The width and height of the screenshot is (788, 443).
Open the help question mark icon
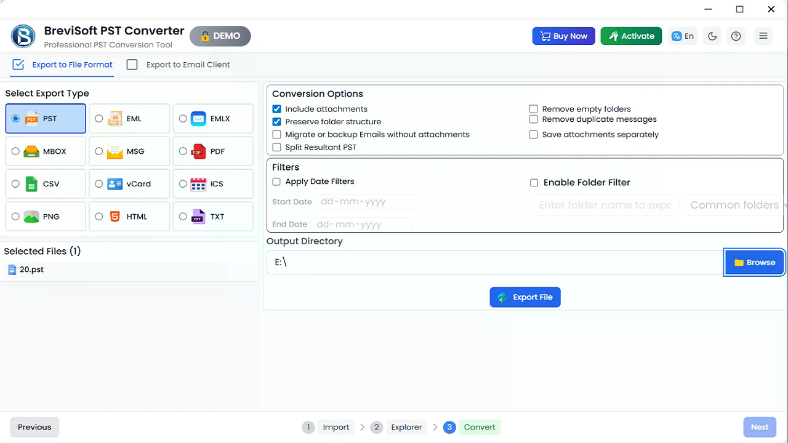point(736,36)
